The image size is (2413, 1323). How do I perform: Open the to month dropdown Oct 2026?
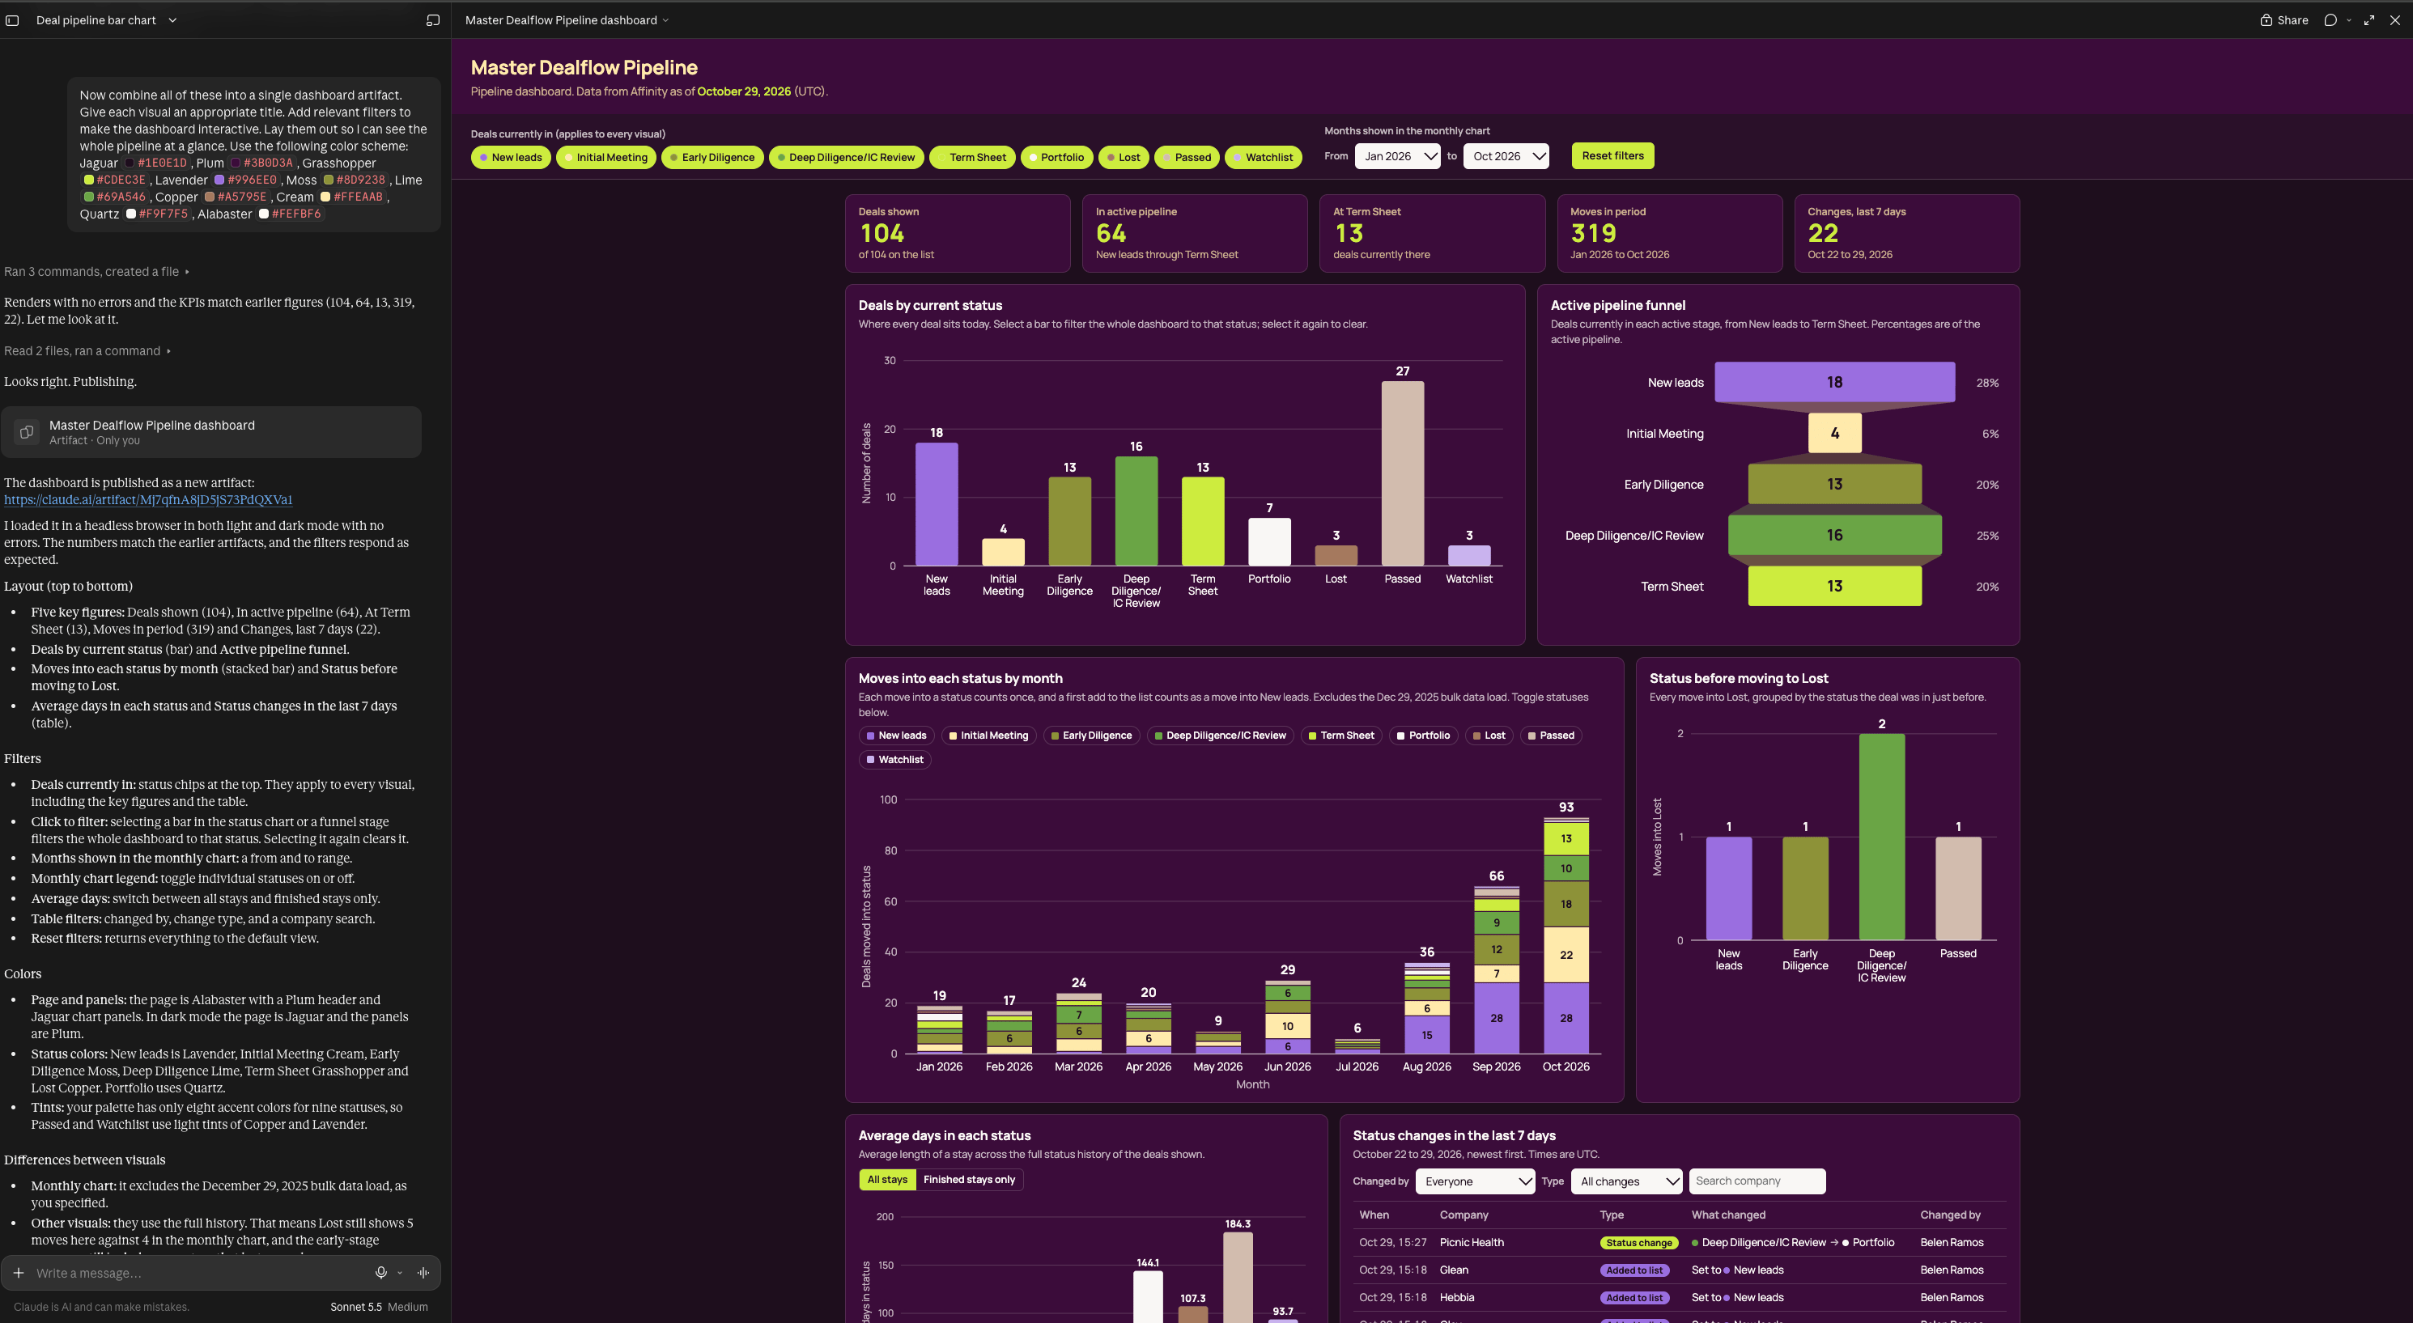(x=1506, y=156)
